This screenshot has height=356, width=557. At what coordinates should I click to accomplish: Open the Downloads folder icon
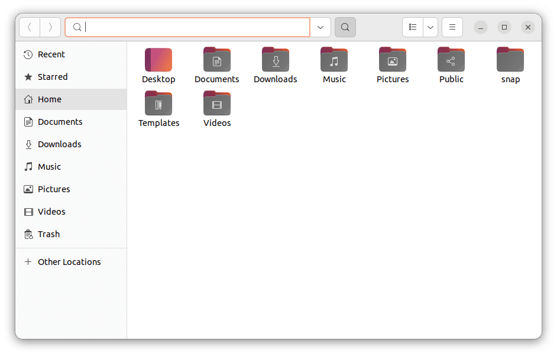tap(275, 60)
